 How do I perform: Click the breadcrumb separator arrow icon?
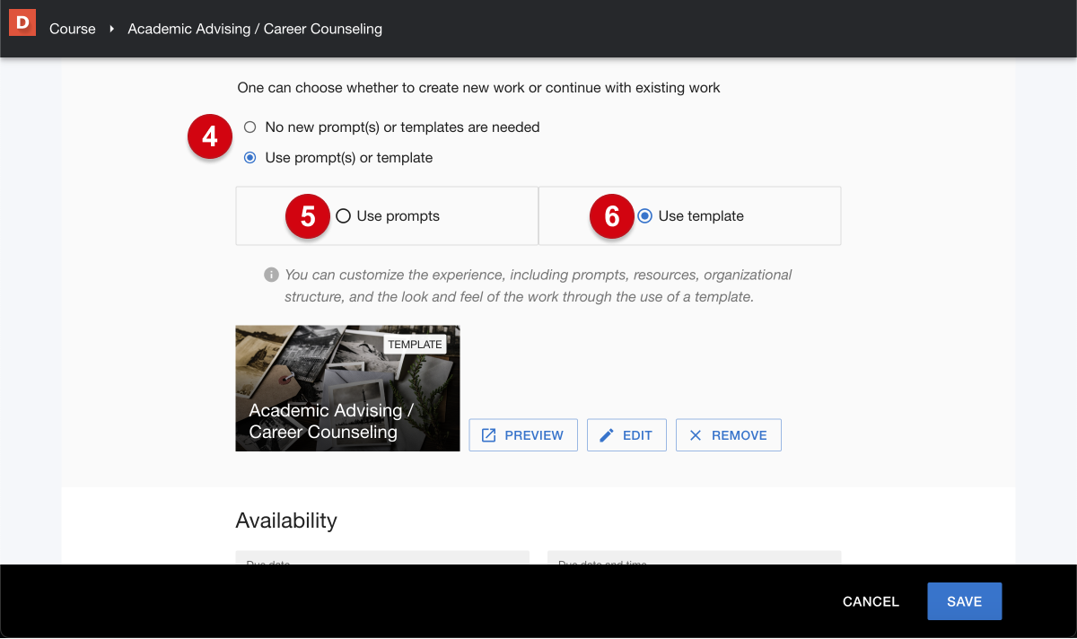click(x=112, y=29)
